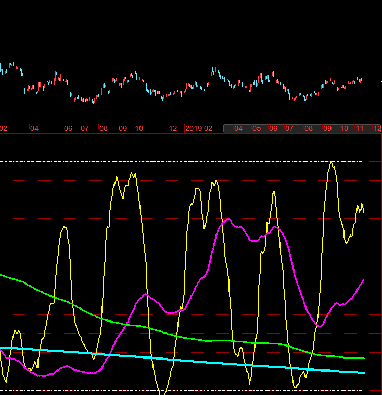
Task: Click the 08 label in unhighlighted 2018 section
Action: click(104, 129)
